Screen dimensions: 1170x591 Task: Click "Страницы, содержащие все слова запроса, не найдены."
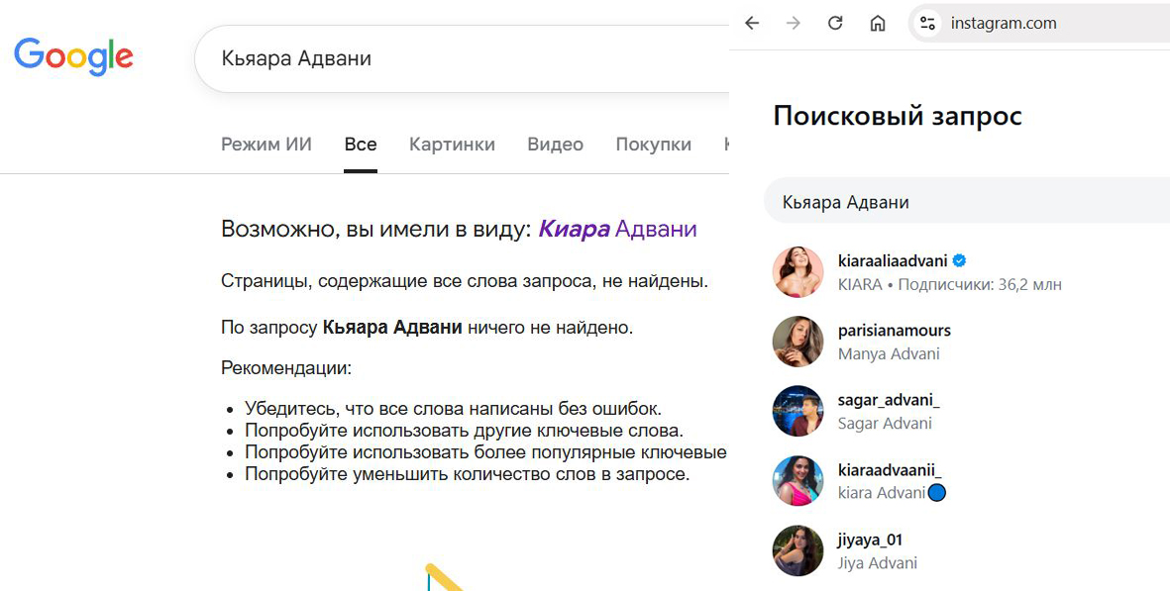[465, 282]
